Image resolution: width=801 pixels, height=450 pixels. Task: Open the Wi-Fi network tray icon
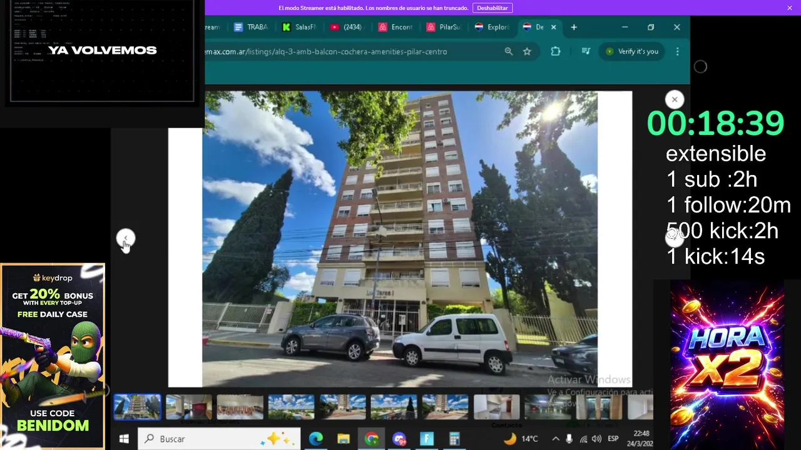[583, 439]
